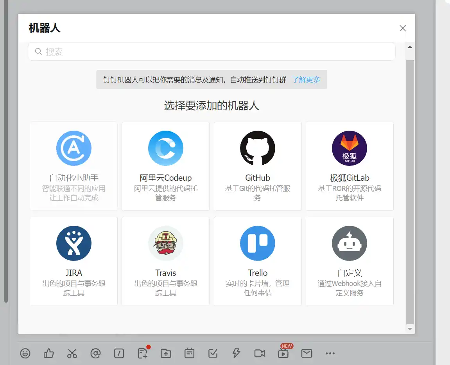Click the scrollbar down arrow
The image size is (450, 365).
(x=410, y=329)
